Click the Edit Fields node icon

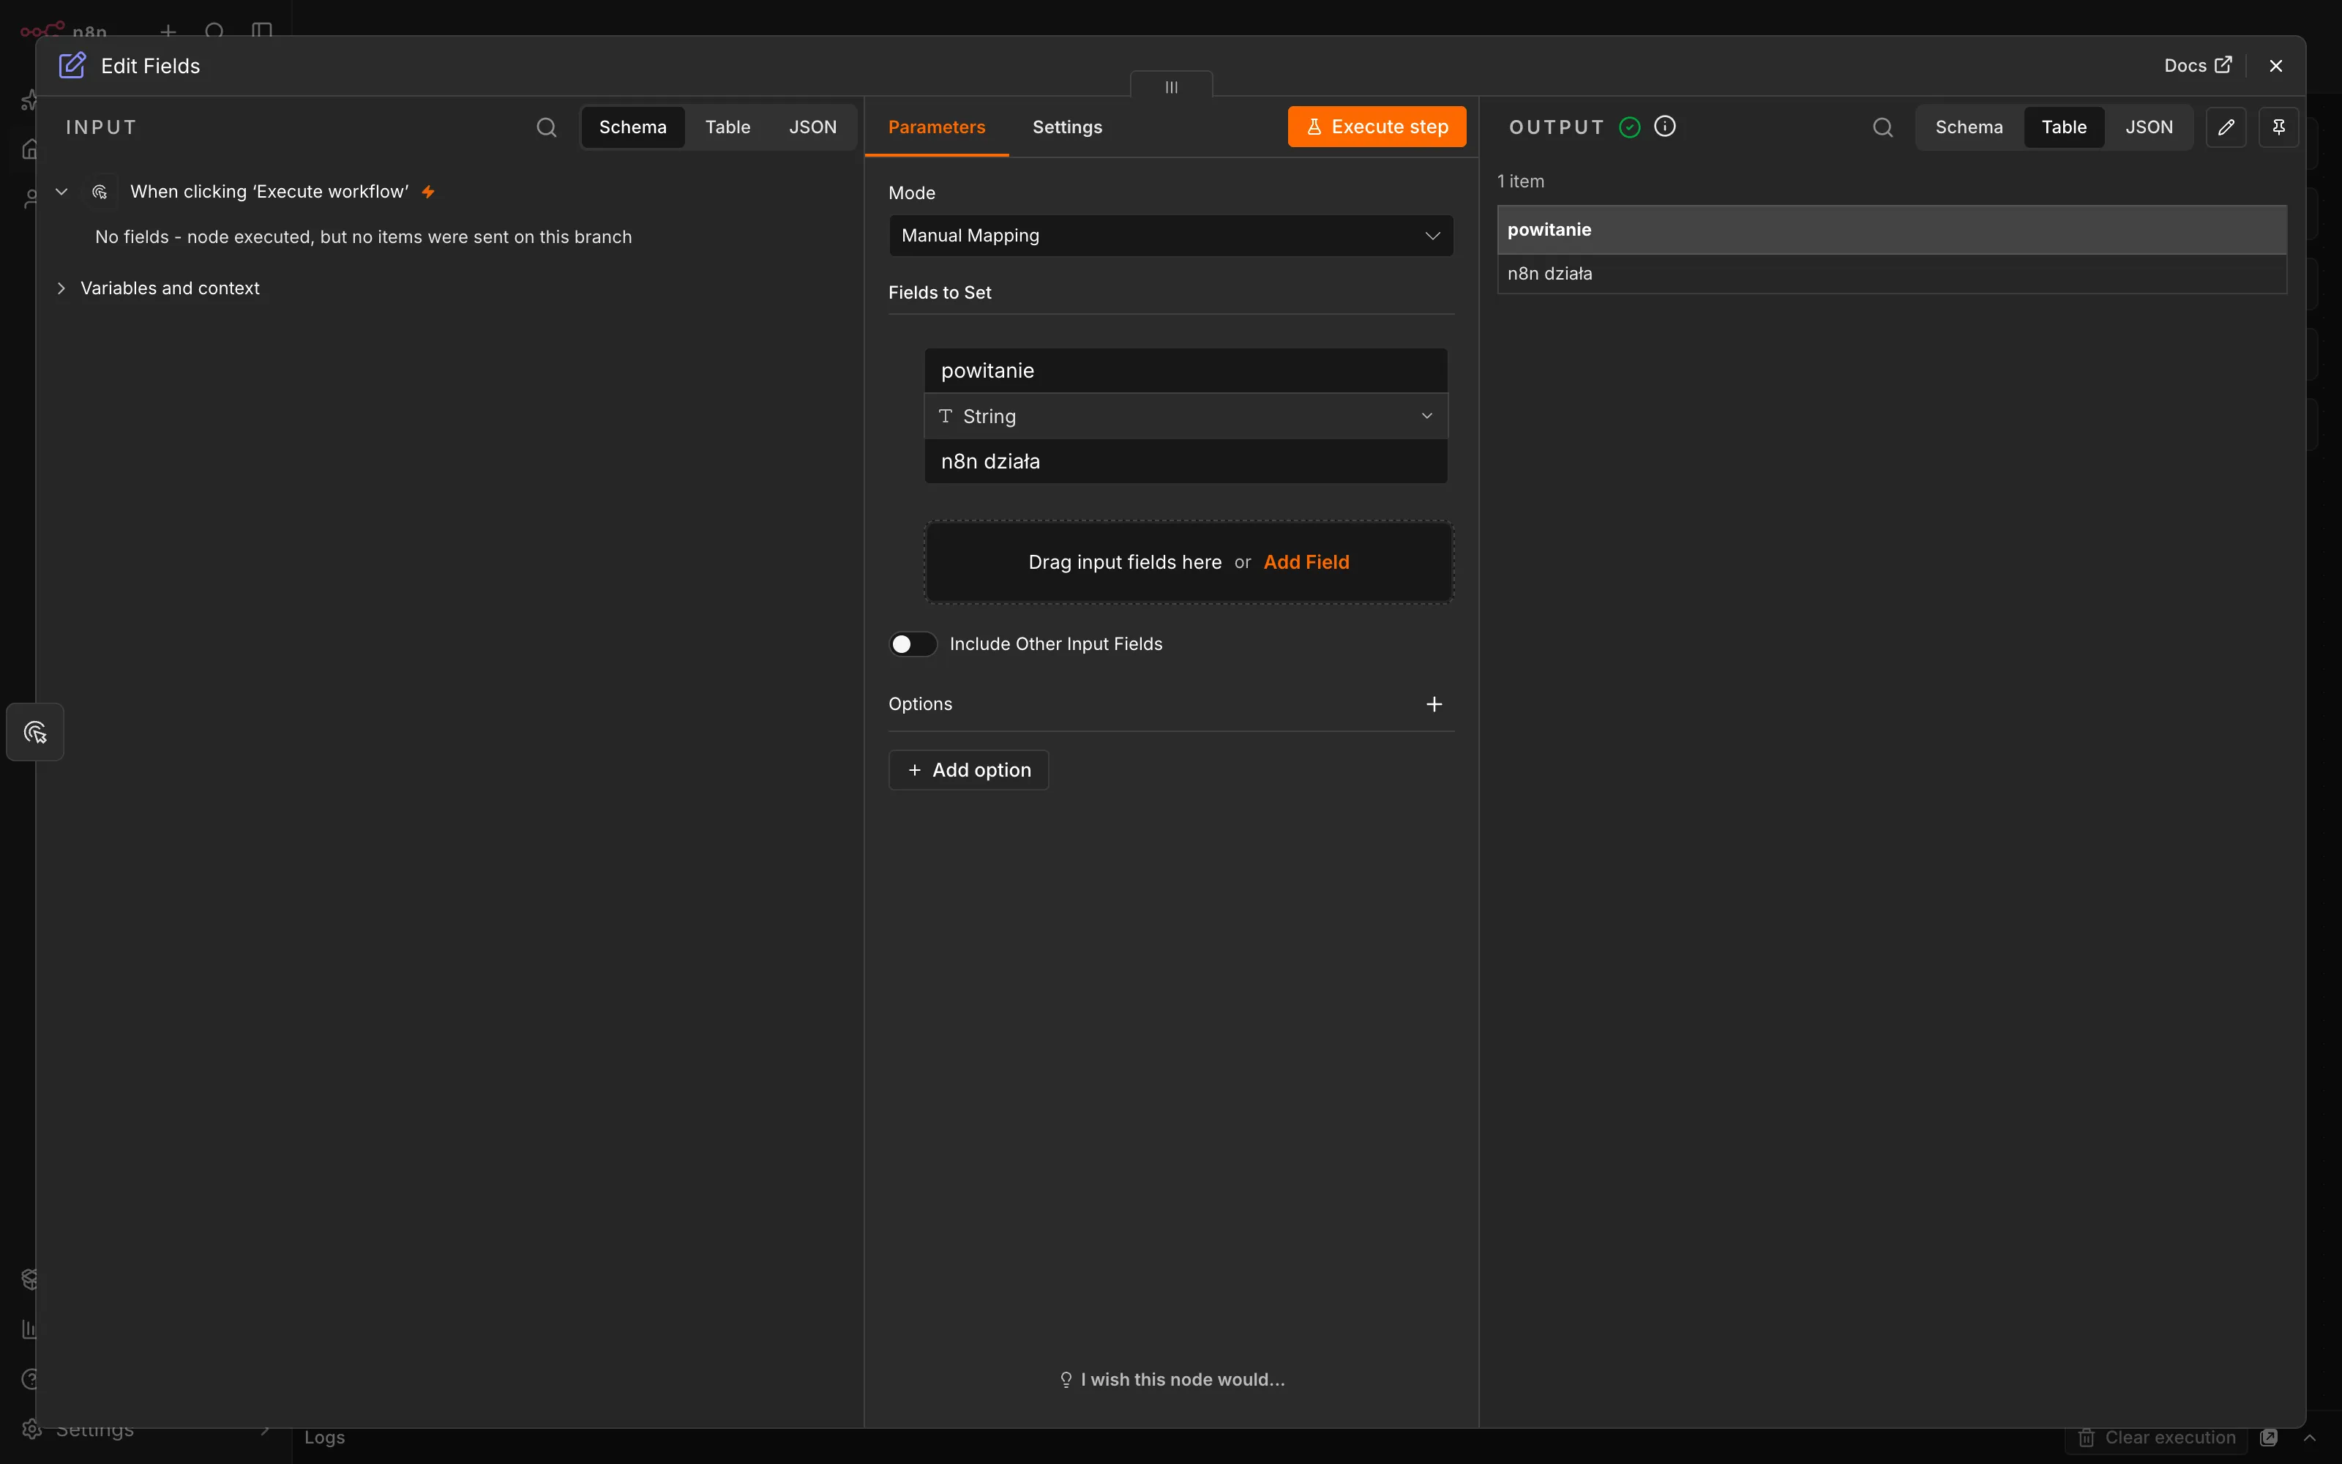[x=72, y=66]
